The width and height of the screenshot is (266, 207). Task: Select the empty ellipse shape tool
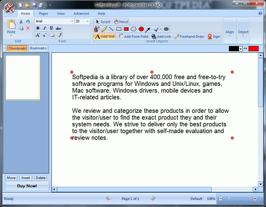[x=134, y=29]
